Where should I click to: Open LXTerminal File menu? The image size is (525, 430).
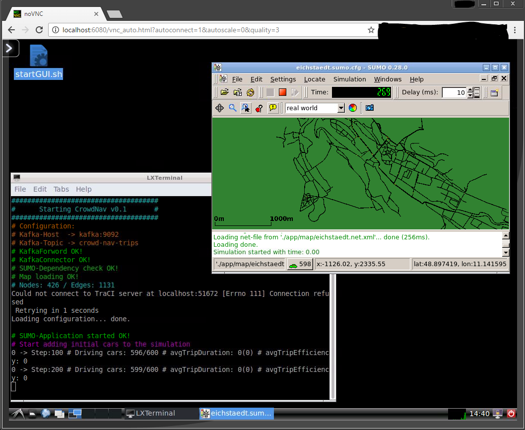(x=20, y=189)
